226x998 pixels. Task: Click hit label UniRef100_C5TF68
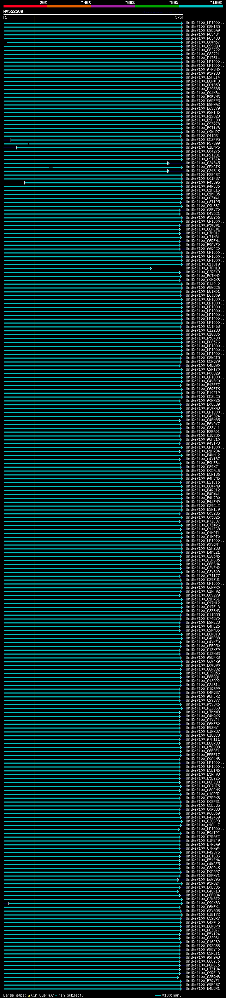coord(203,327)
